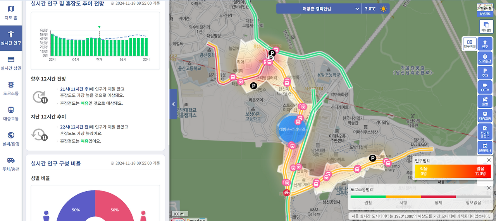Click the bus stop marker directly above the bicycle icon
Image resolution: width=496 pixels, height=221 pixels.
(x=286, y=183)
